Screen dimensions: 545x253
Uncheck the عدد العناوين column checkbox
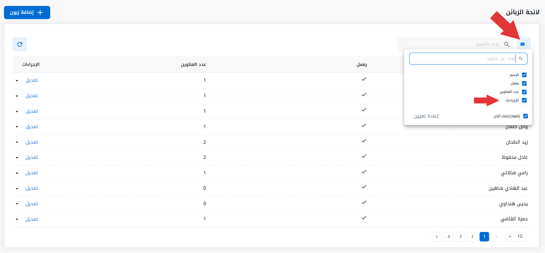(x=524, y=92)
